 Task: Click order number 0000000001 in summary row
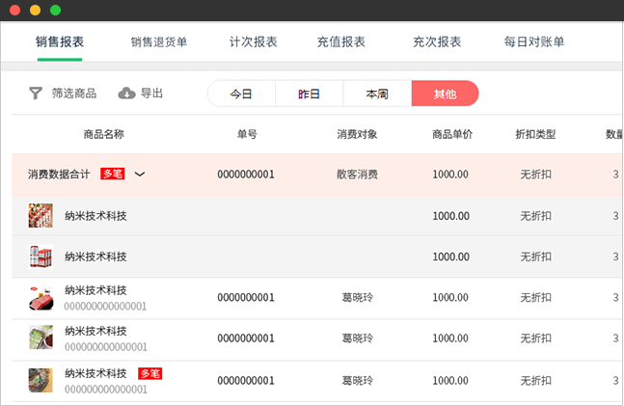click(246, 174)
